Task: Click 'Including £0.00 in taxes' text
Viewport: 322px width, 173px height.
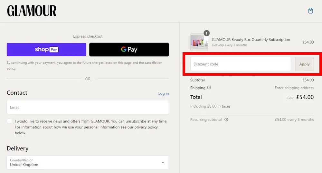Action: click(210, 106)
